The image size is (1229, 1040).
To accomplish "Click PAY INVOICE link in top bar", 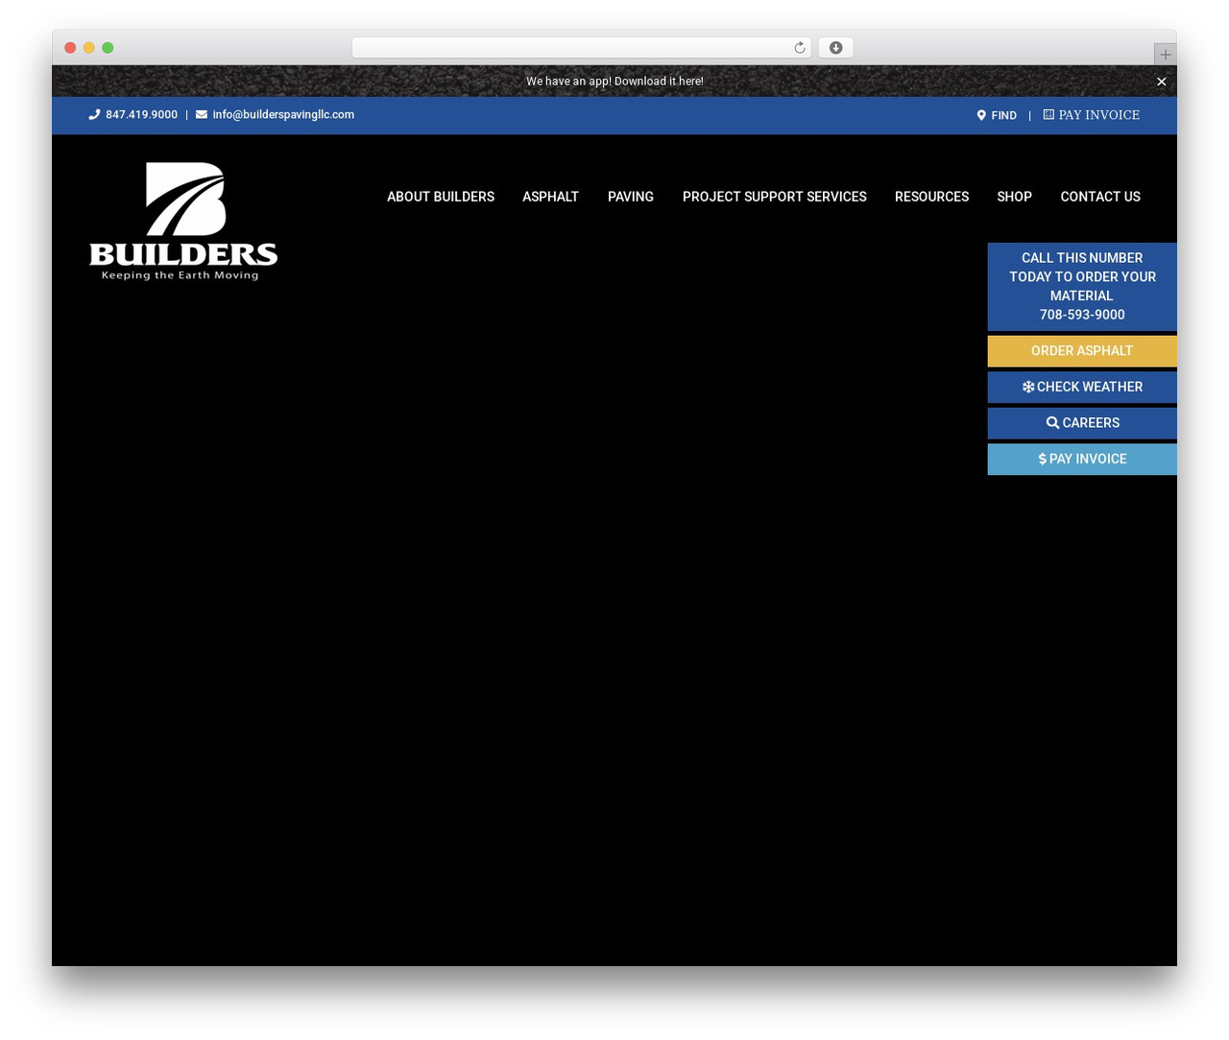I will click(1099, 114).
